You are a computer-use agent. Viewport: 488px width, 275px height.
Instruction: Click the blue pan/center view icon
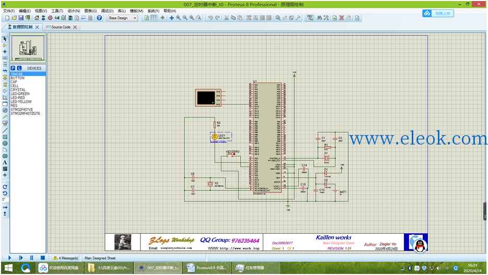pos(172,18)
